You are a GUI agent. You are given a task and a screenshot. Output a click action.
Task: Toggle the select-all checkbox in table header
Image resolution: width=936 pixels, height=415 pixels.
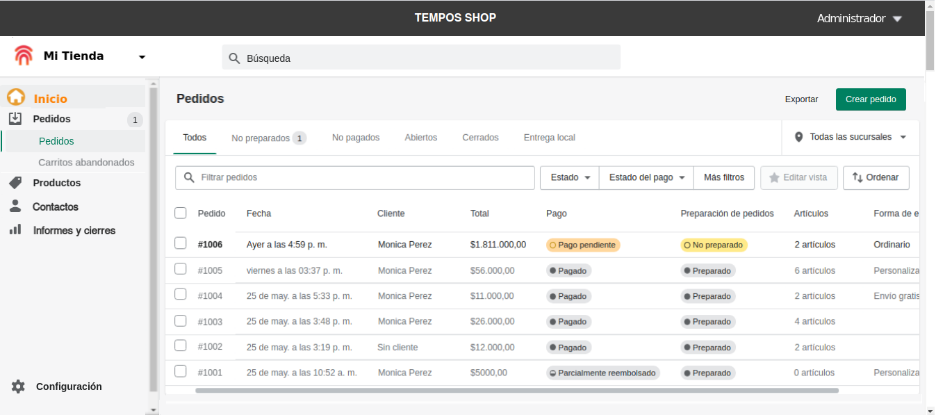[181, 213]
